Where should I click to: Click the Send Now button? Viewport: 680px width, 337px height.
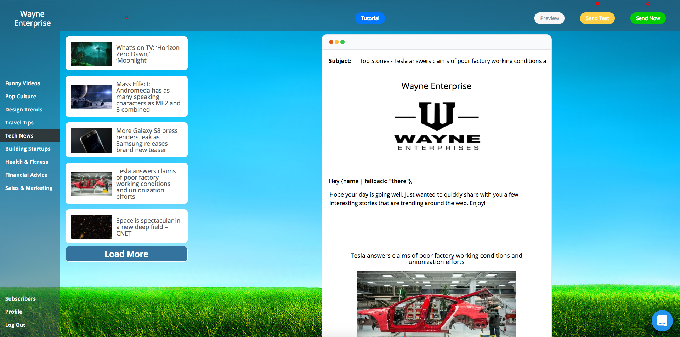[x=648, y=18]
